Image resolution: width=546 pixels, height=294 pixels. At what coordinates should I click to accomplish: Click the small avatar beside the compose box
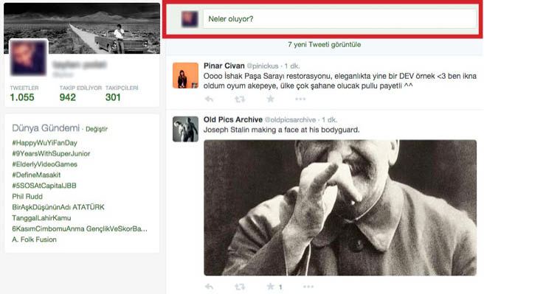pyautogui.click(x=190, y=18)
